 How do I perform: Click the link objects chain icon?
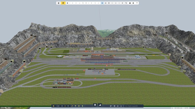pos(99,3)
